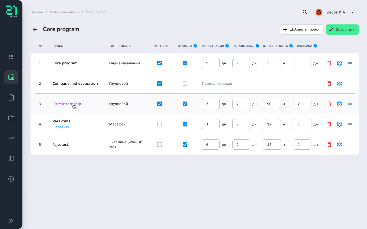The image size is (367, 229).
Task: Click the ft_select project name
Action: (x=61, y=145)
